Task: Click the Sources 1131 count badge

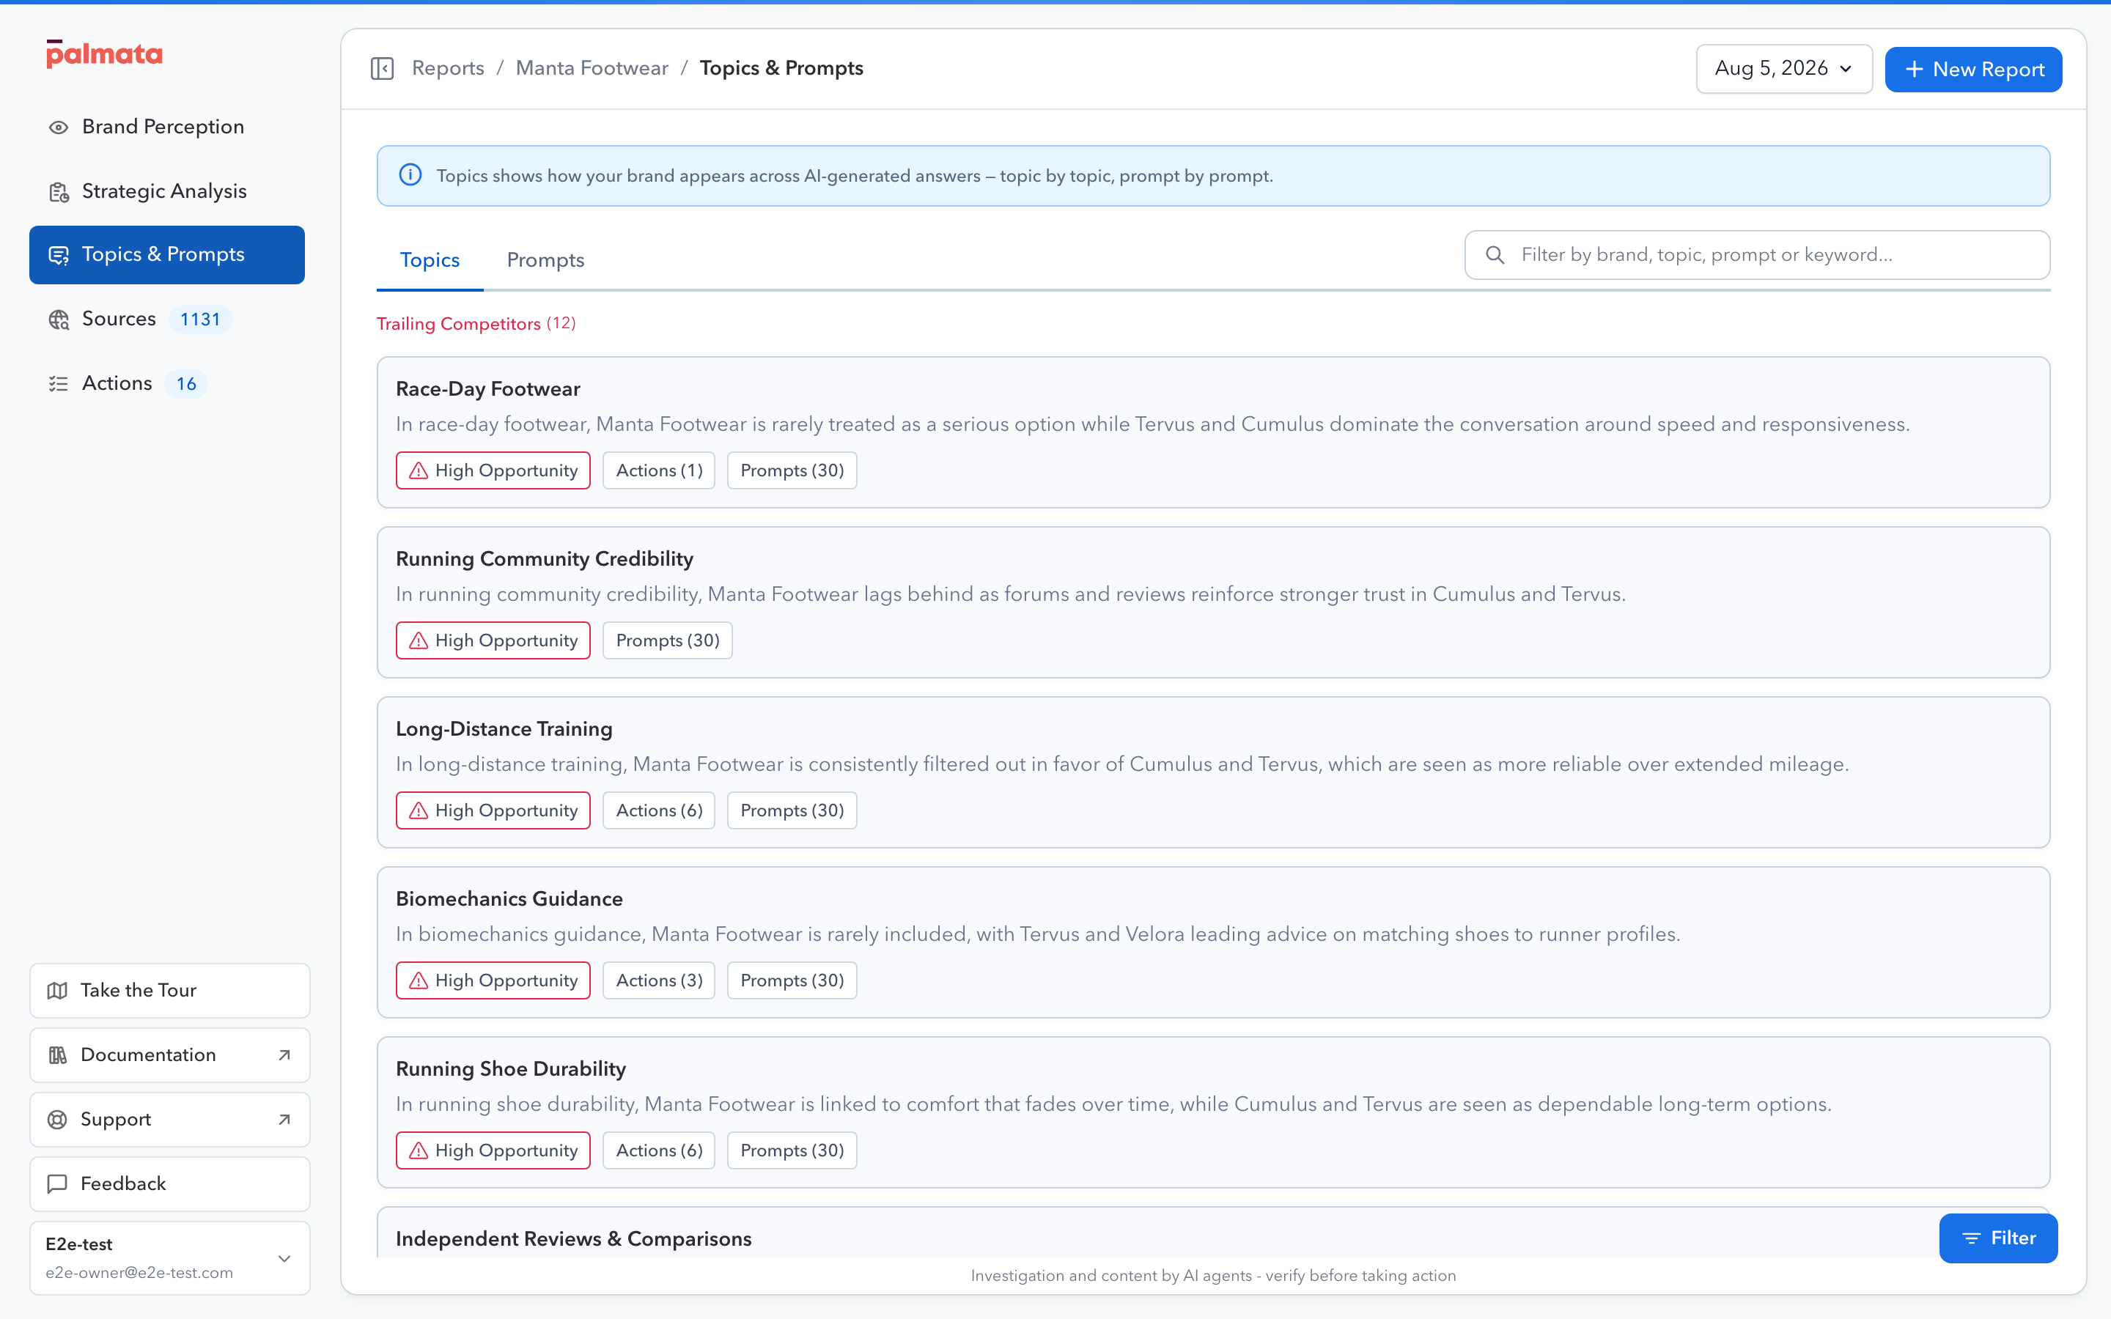Action: point(200,319)
